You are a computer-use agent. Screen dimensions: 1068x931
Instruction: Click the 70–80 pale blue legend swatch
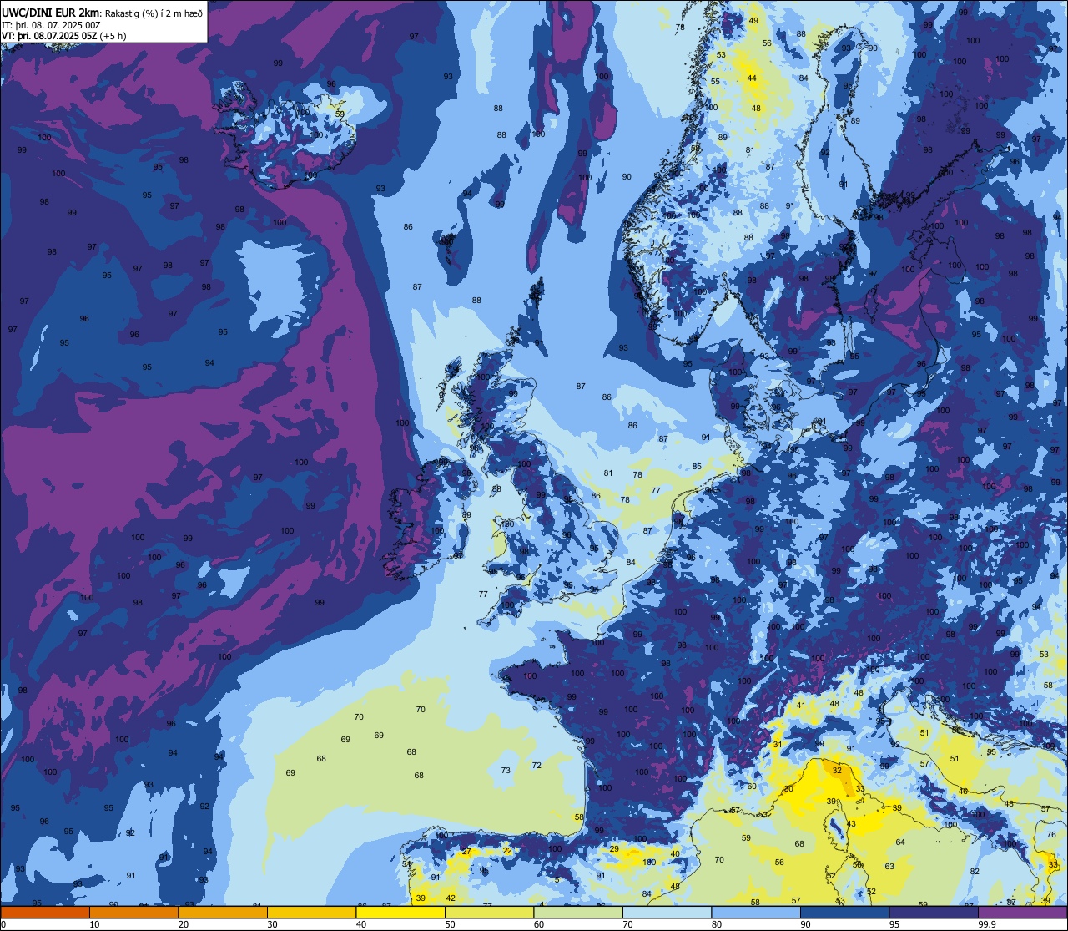[667, 913]
